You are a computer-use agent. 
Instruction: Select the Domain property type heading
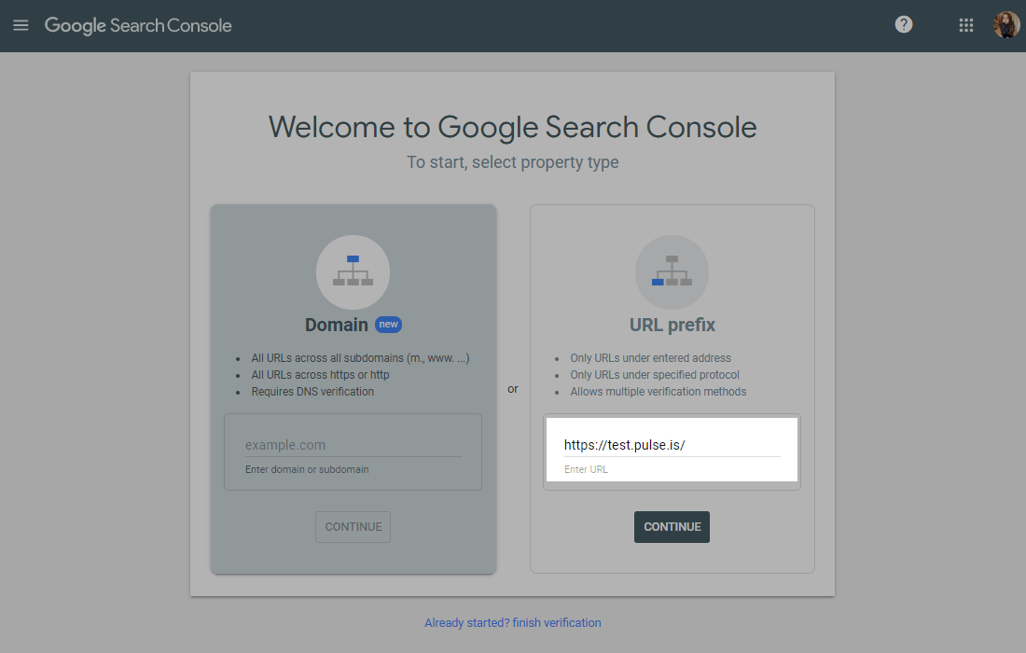[337, 325]
